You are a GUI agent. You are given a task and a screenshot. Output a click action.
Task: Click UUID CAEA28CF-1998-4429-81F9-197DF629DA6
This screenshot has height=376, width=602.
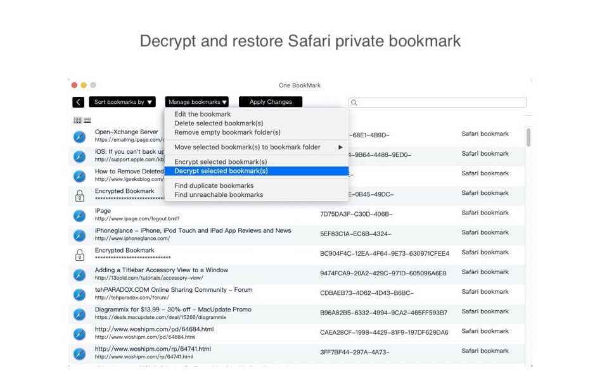click(x=384, y=333)
